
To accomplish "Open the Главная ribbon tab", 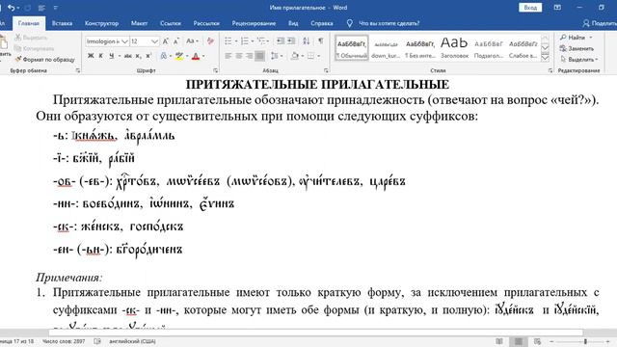I will click(29, 23).
